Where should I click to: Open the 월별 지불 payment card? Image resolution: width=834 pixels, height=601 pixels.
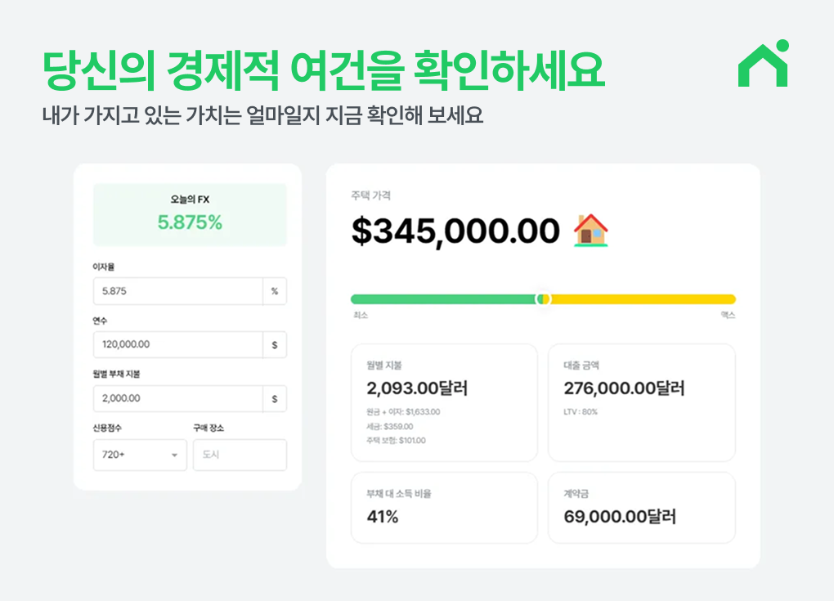pyautogui.click(x=444, y=402)
